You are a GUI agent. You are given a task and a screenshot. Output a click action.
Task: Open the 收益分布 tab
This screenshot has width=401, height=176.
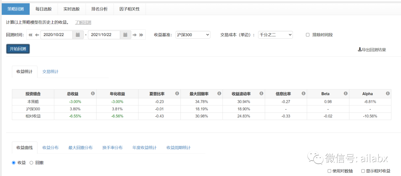click(50, 148)
